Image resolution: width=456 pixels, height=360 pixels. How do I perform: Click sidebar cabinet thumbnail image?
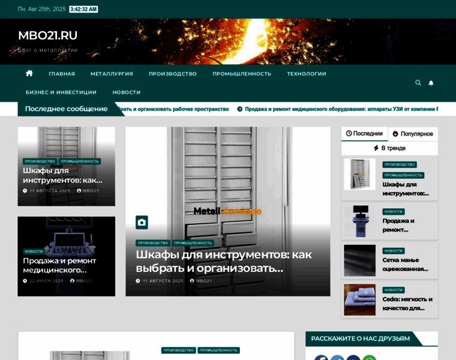360,174
